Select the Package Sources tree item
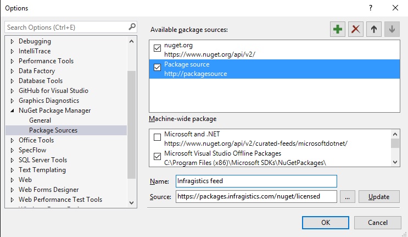The image size is (408, 237). click(x=53, y=130)
